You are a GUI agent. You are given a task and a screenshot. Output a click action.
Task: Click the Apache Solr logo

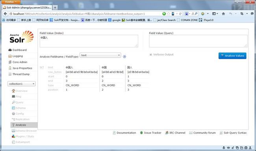click(22, 37)
